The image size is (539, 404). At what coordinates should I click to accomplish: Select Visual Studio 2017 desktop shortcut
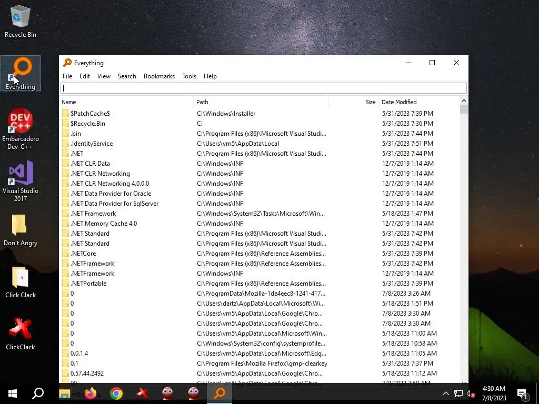click(x=21, y=181)
